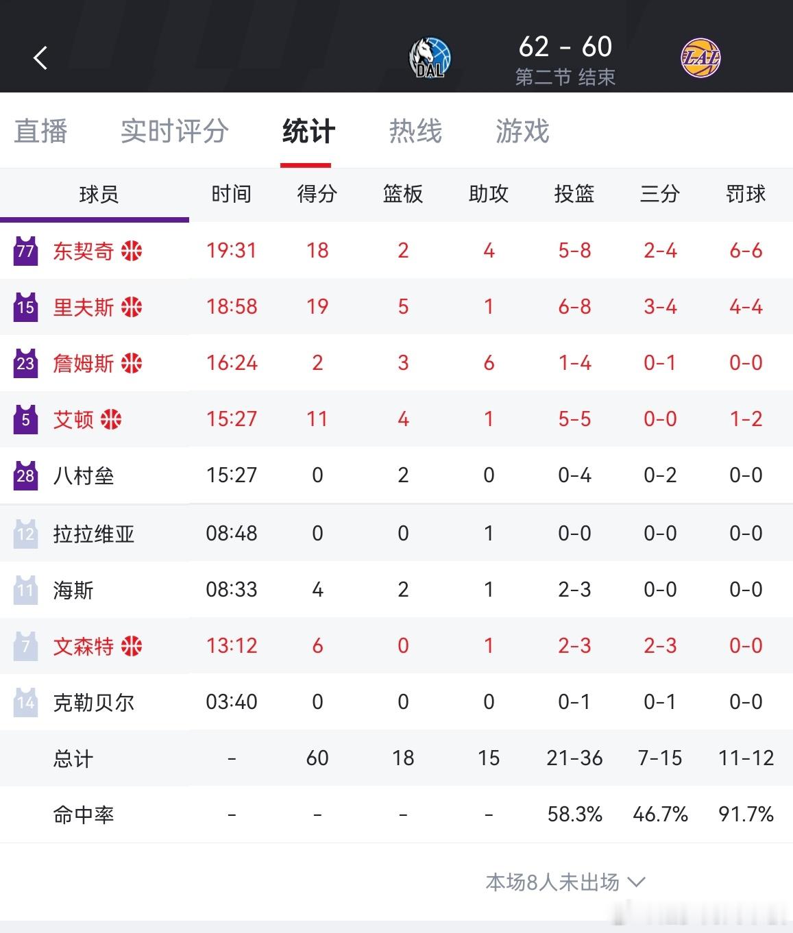This screenshot has width=793, height=933.
Task: Tap the 命中率 row label
Action: 84,814
